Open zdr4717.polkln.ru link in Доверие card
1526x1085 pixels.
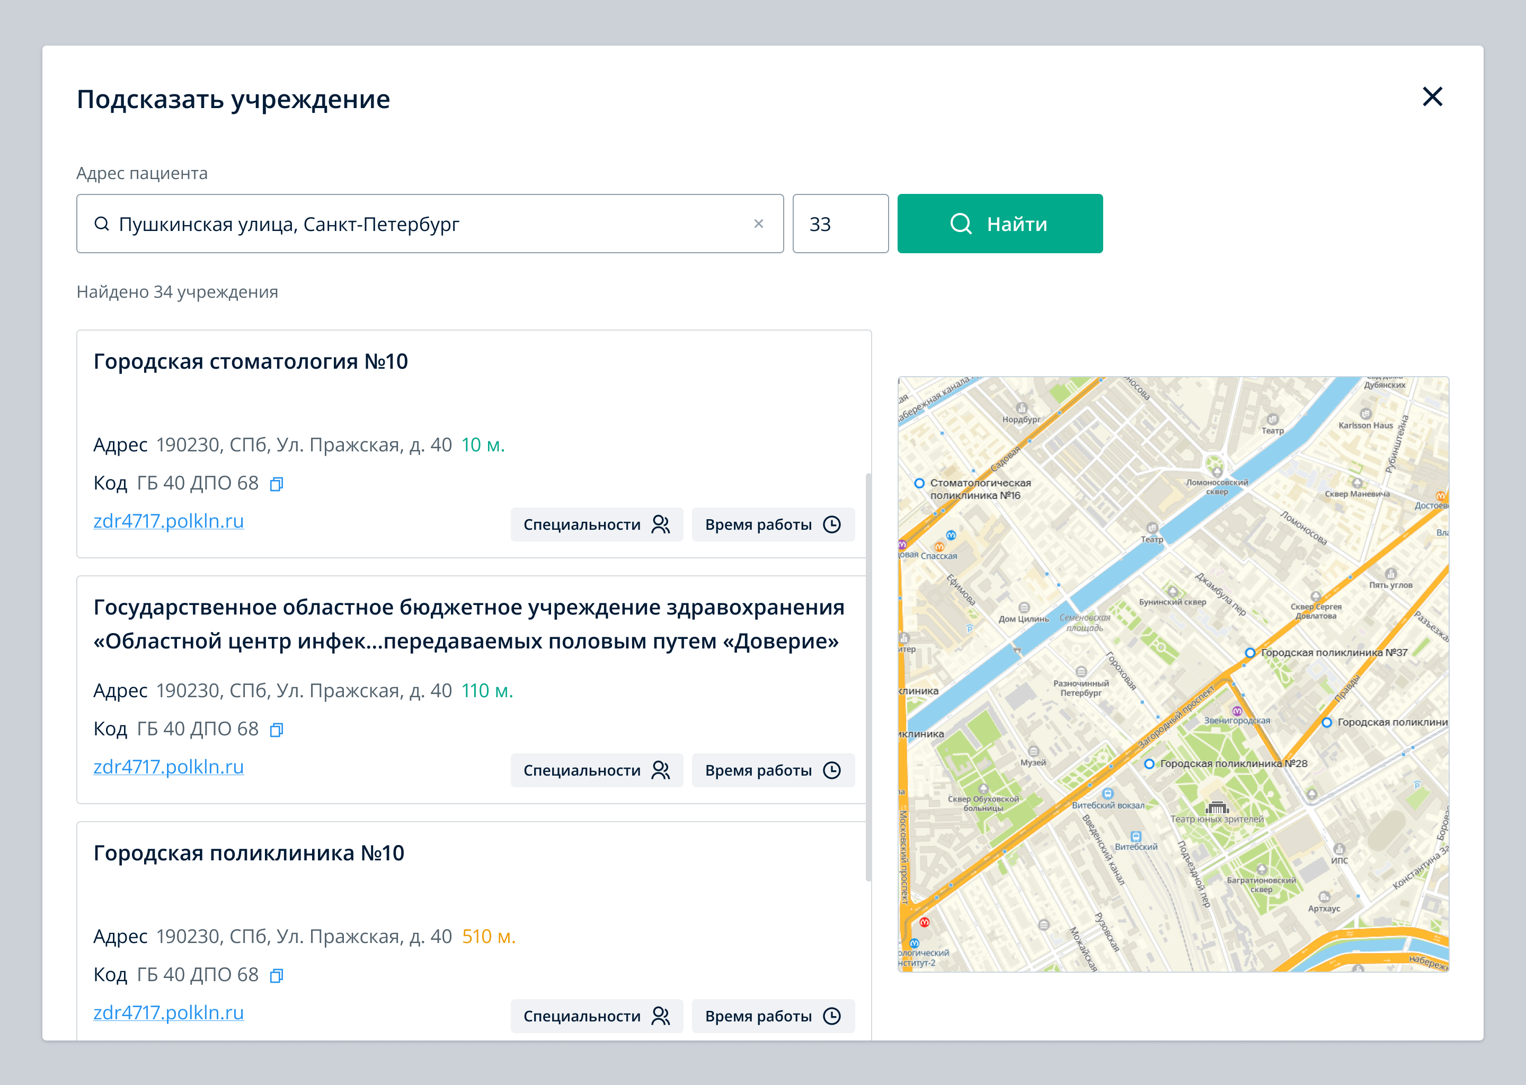click(168, 767)
